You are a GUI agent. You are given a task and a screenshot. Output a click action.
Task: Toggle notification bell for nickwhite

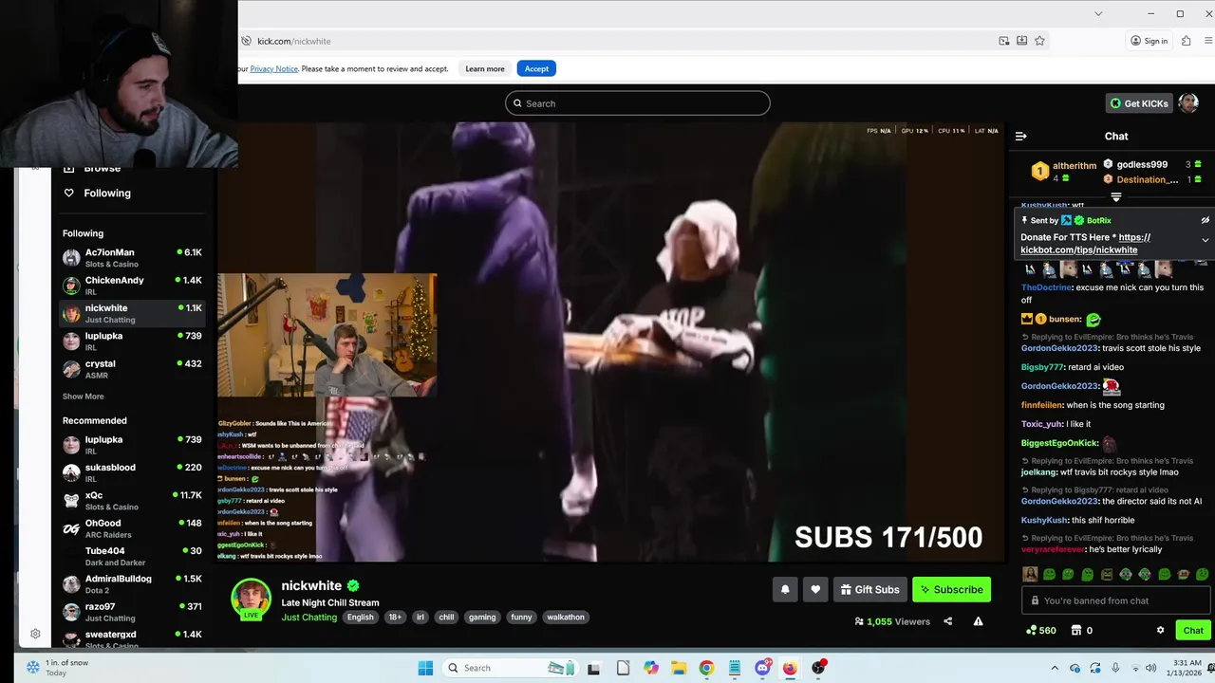(x=785, y=589)
